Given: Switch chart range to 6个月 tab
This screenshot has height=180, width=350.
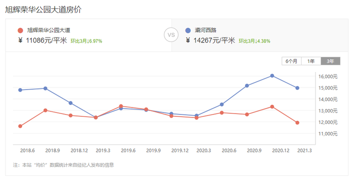Looking at the screenshot, I should 291,61.
